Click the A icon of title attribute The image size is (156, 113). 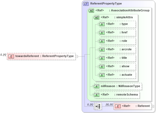(102, 58)
